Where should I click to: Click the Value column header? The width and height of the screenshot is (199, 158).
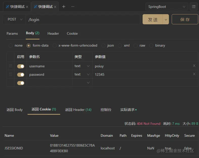pos(54,136)
